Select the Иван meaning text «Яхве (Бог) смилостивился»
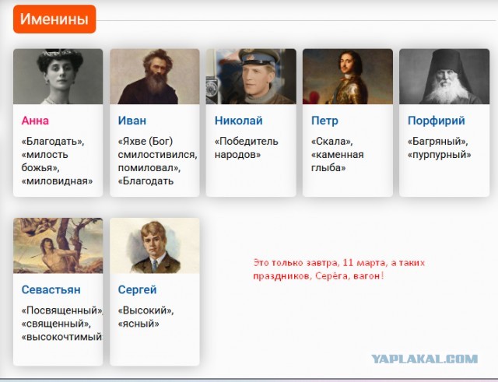498x382 pixels. coord(157,148)
